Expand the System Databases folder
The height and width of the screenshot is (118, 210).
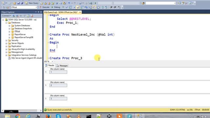10,26
